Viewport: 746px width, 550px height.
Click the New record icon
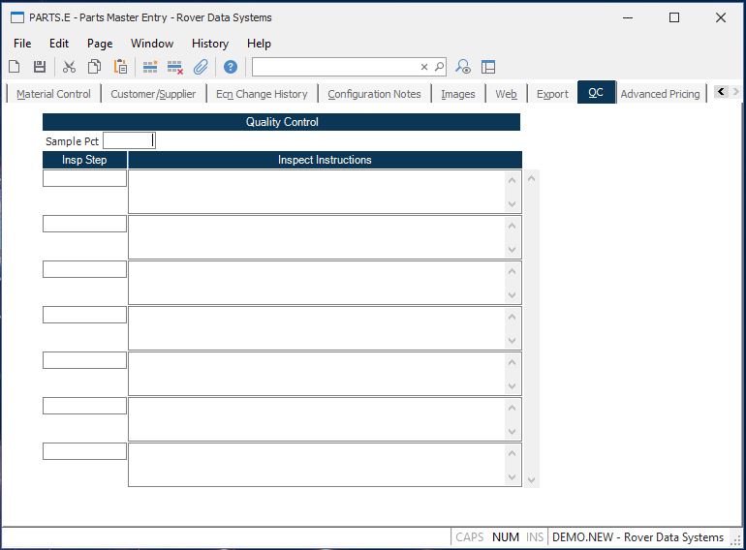[15, 67]
